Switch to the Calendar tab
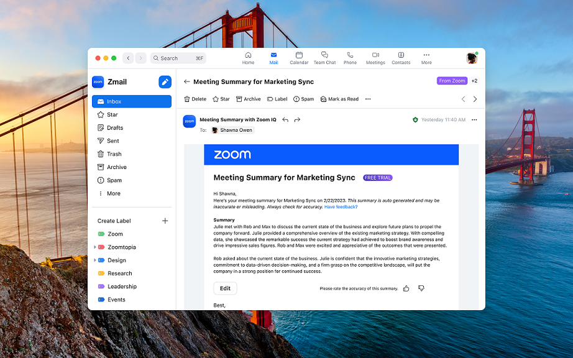This screenshot has width=573, height=358. tap(299, 58)
